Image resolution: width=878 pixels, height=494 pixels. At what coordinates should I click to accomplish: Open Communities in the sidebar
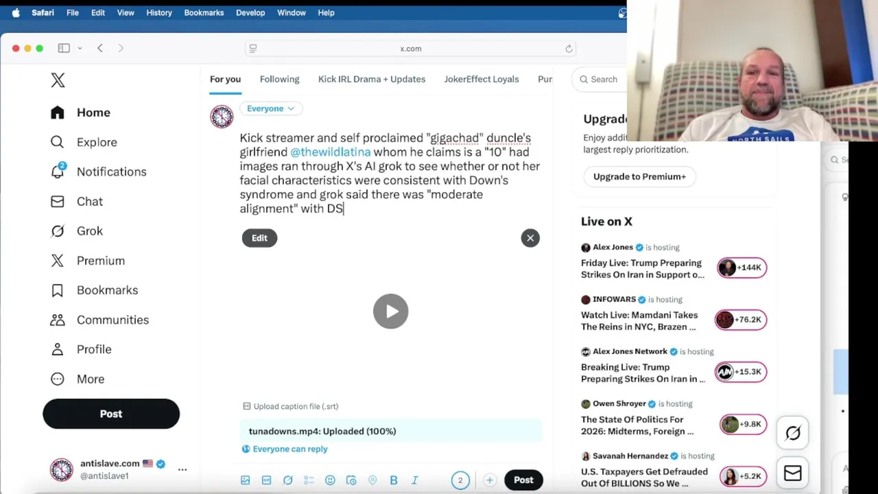click(99, 320)
